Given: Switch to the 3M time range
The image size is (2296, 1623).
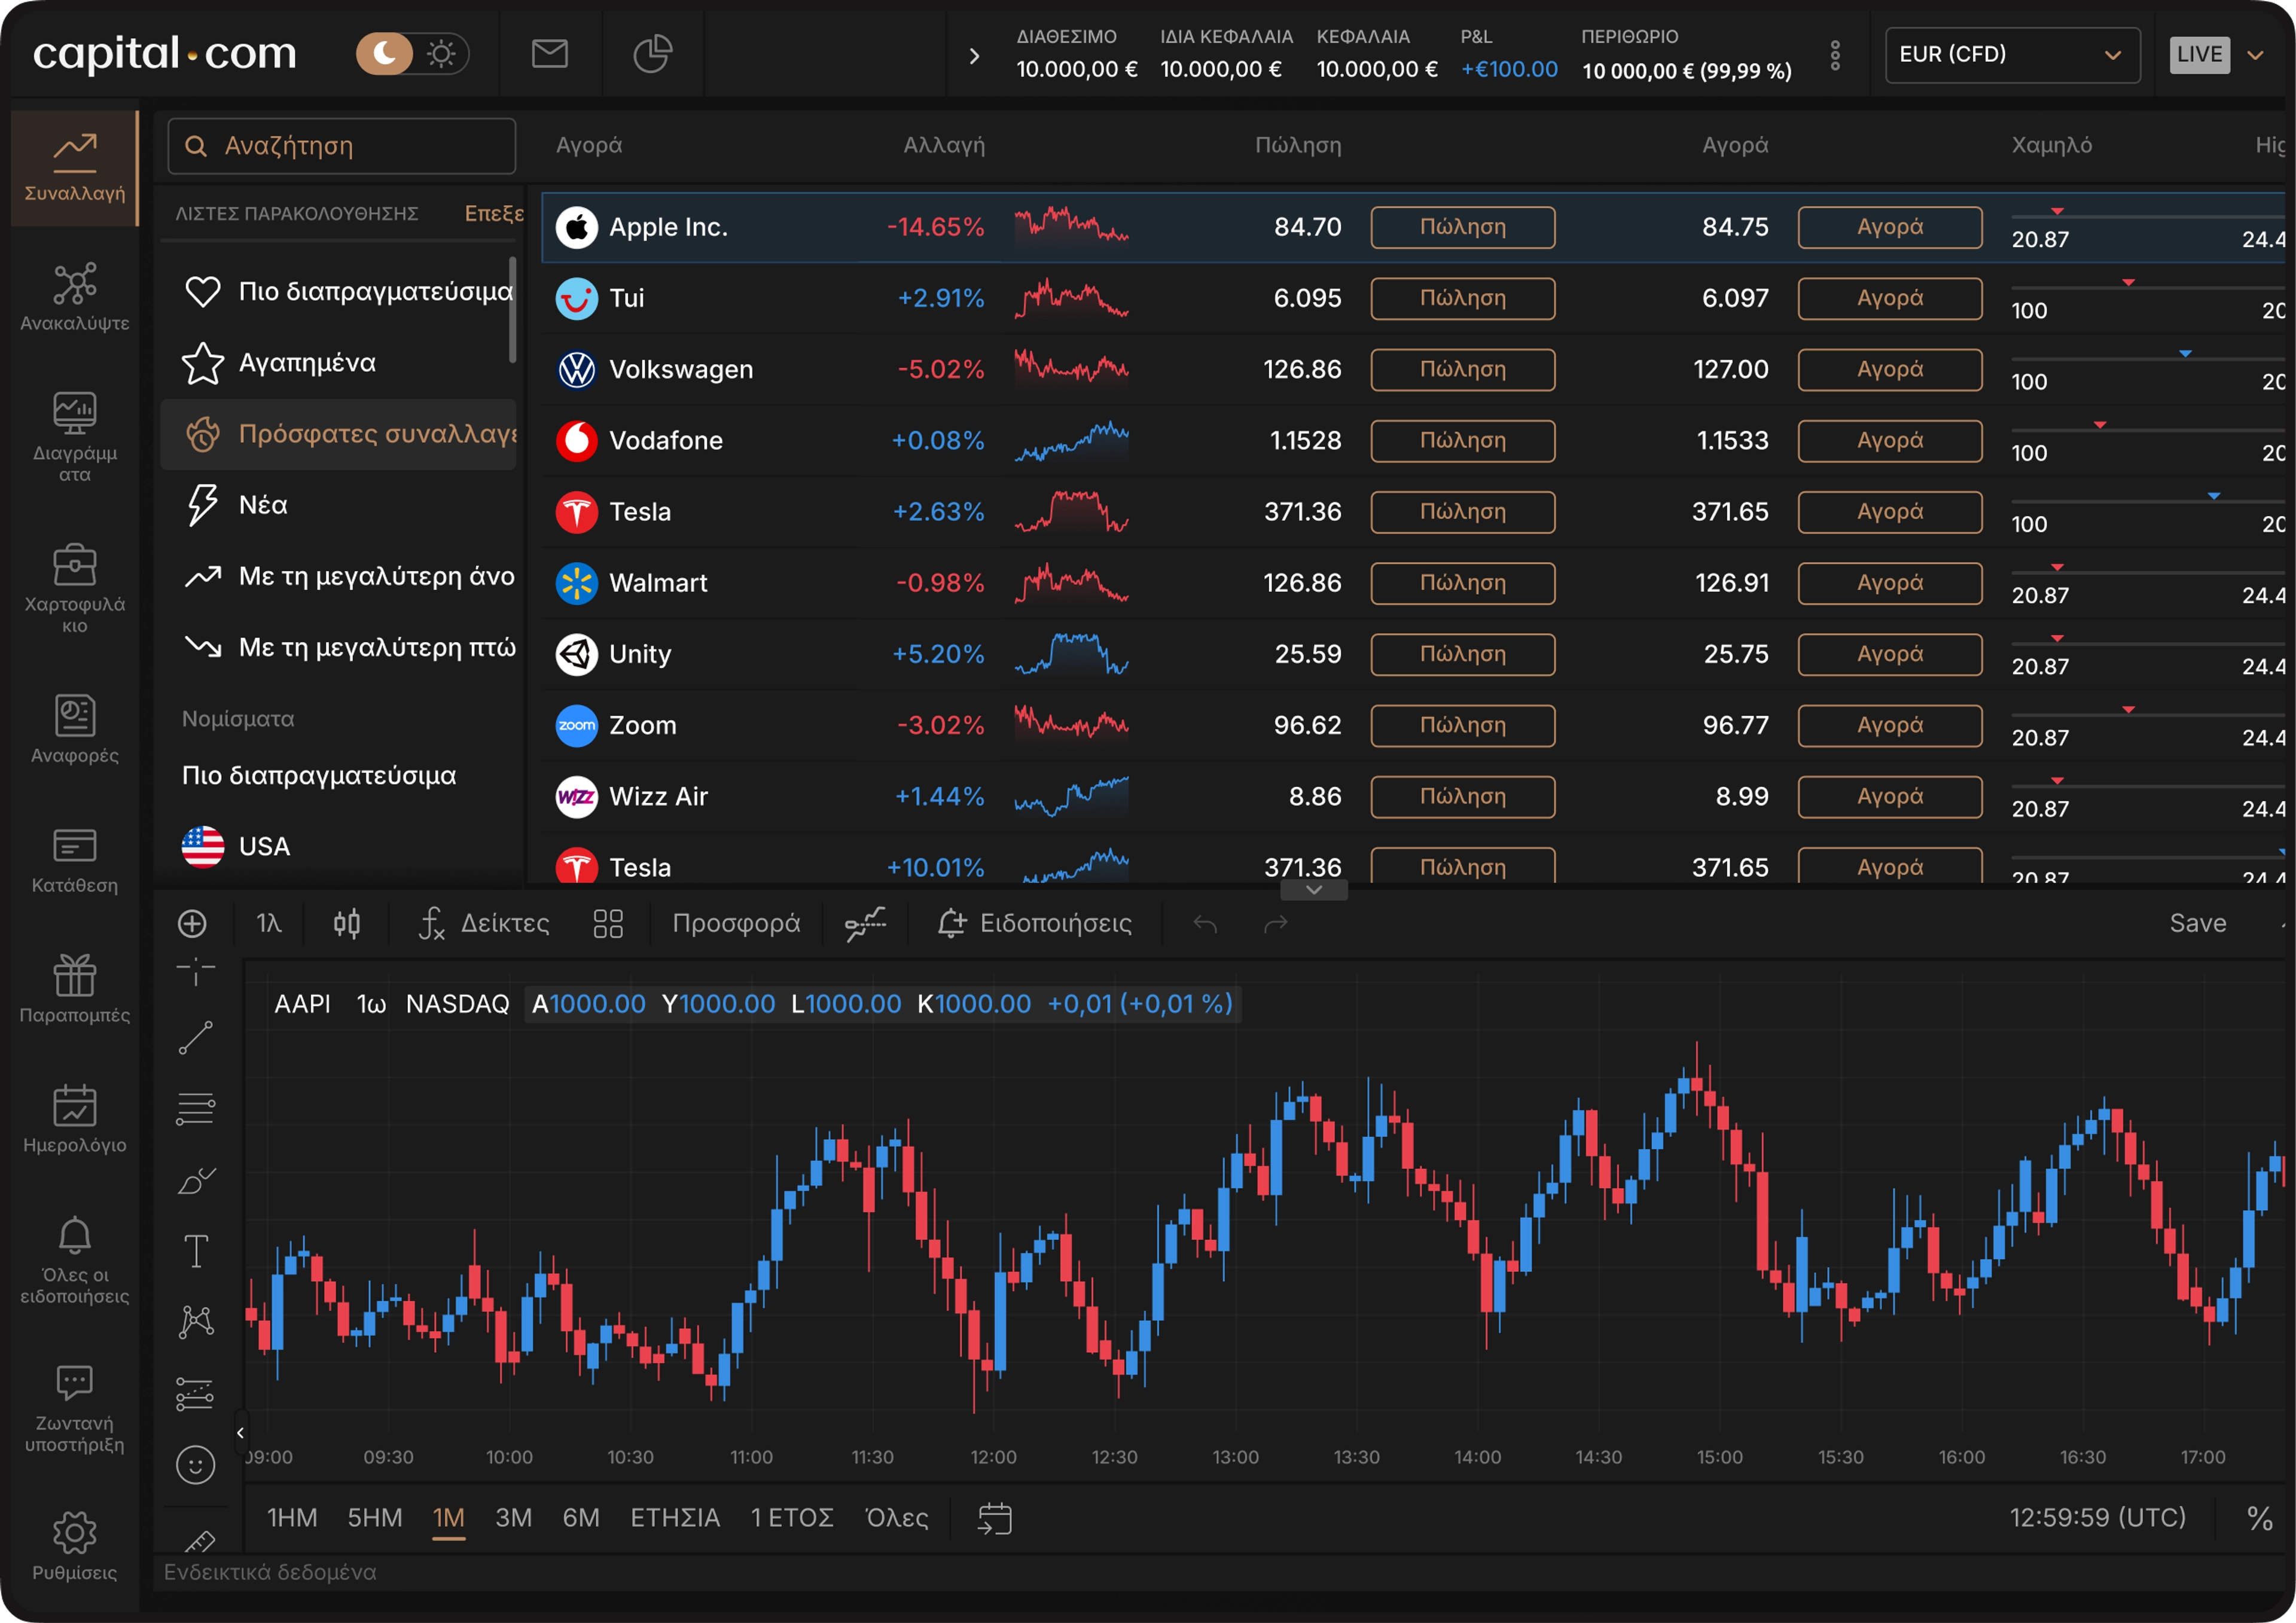Looking at the screenshot, I should [513, 1517].
